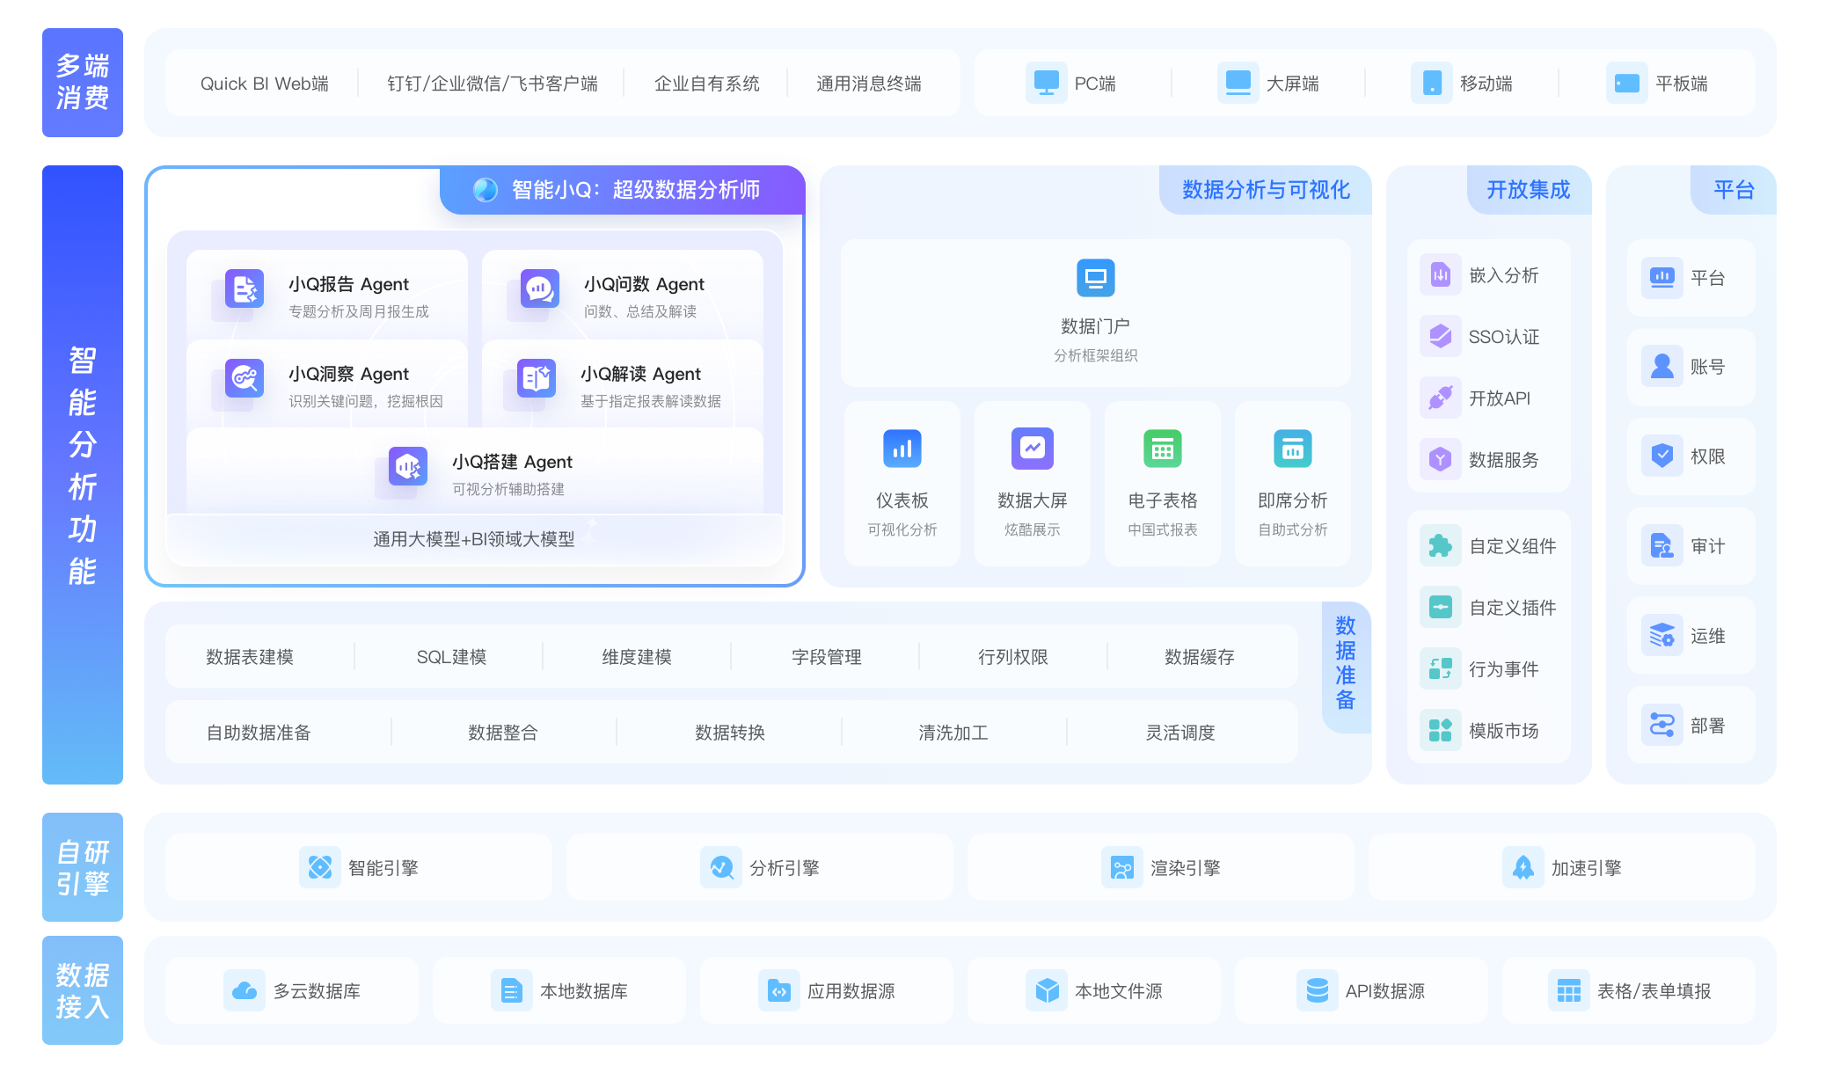Click the platform 平台 dashboard icon in card
This screenshot has width=1833, height=1073.
(1661, 277)
